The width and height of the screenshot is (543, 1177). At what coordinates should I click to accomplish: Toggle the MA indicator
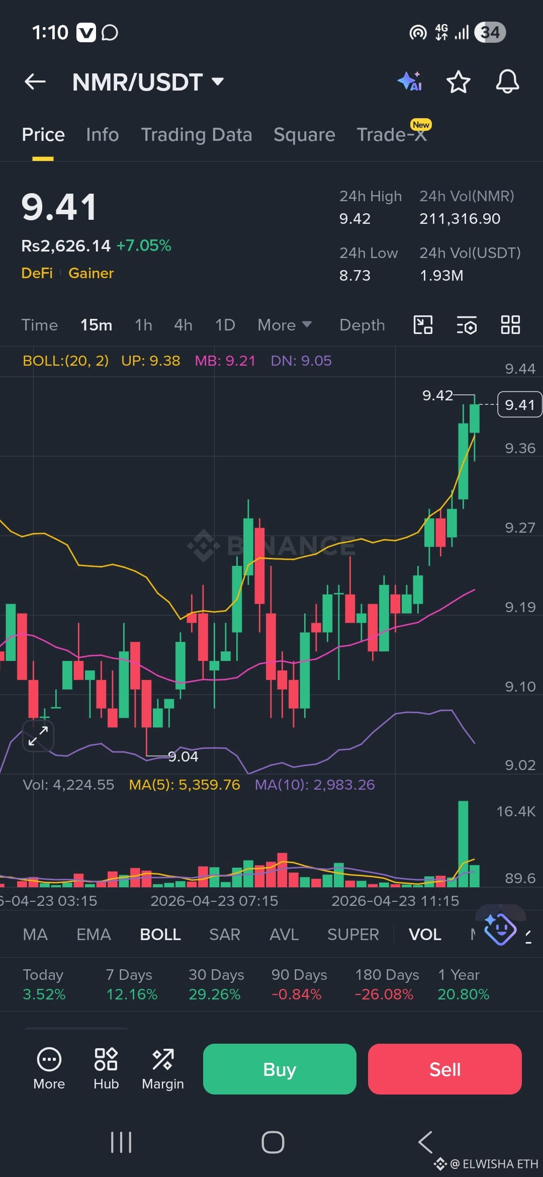35,935
